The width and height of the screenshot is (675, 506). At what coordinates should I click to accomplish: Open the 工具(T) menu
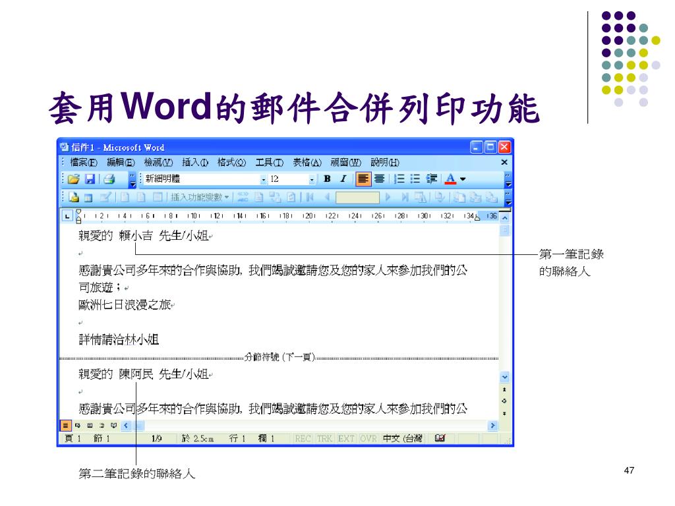pos(270,162)
